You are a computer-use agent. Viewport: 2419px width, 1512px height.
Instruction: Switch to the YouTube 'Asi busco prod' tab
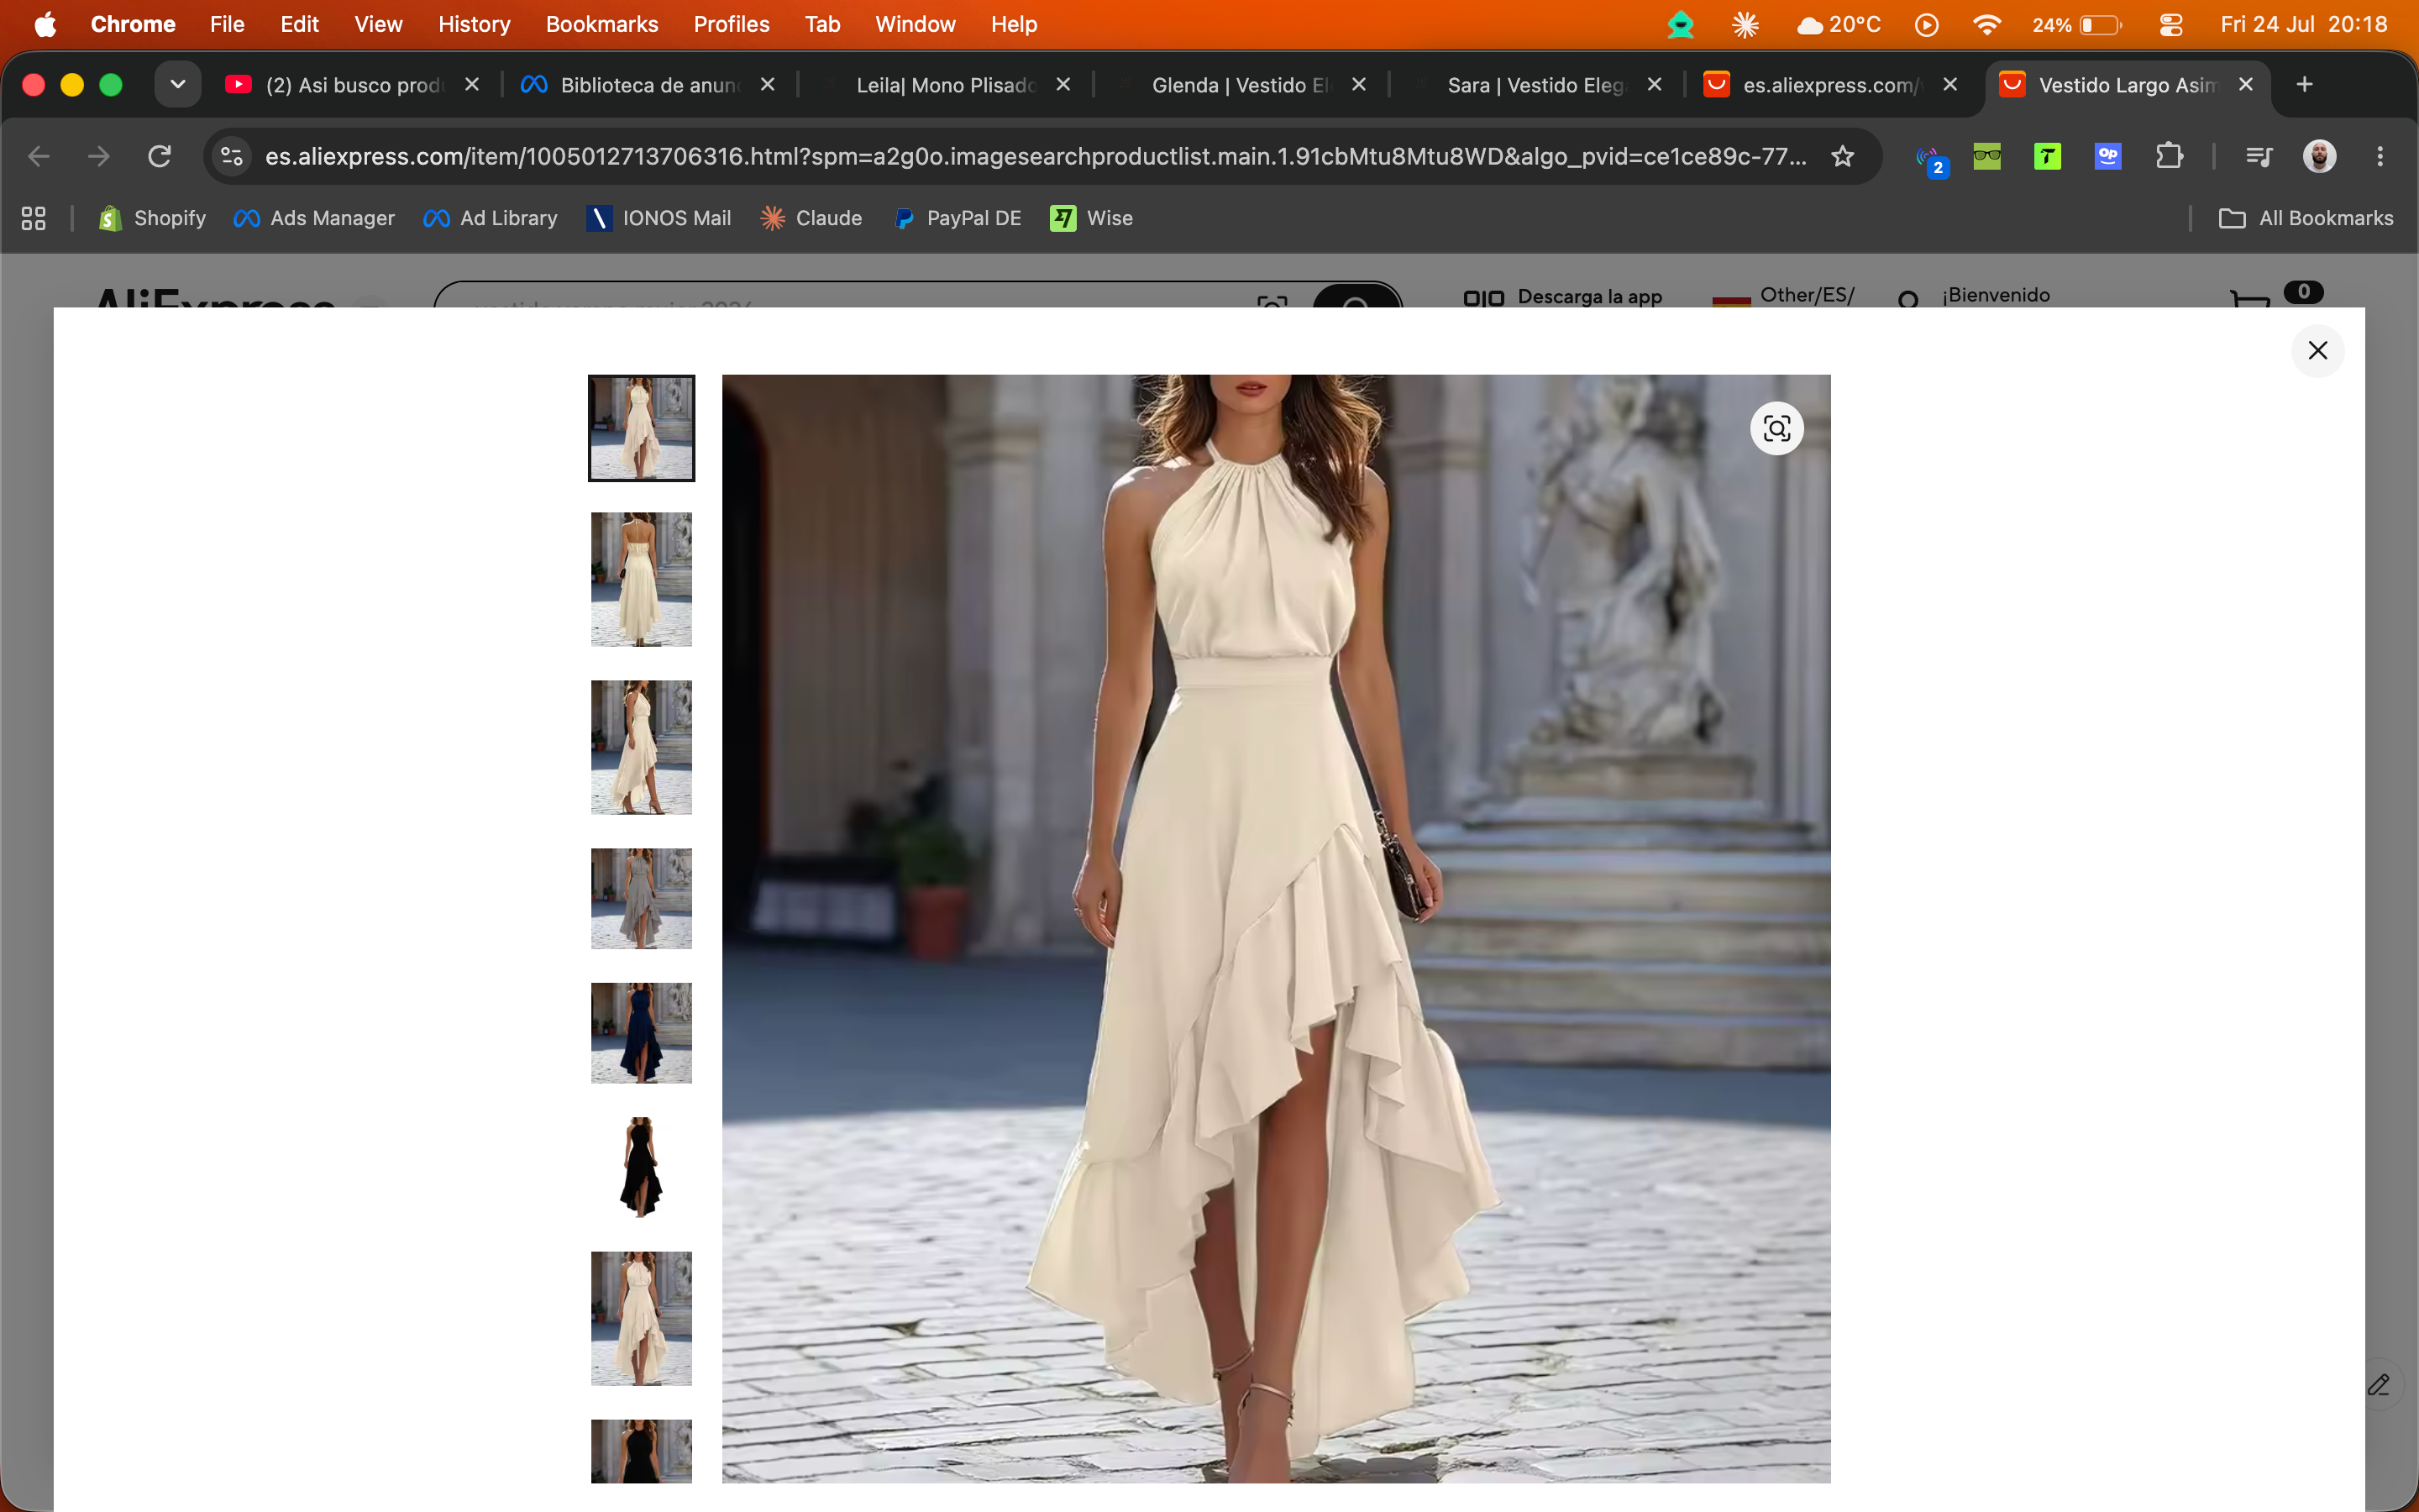[354, 85]
